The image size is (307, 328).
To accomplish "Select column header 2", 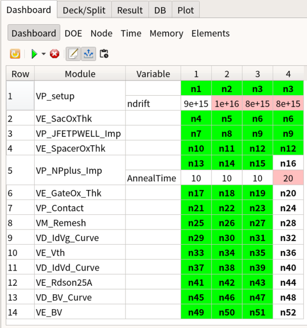I will coord(227,74).
